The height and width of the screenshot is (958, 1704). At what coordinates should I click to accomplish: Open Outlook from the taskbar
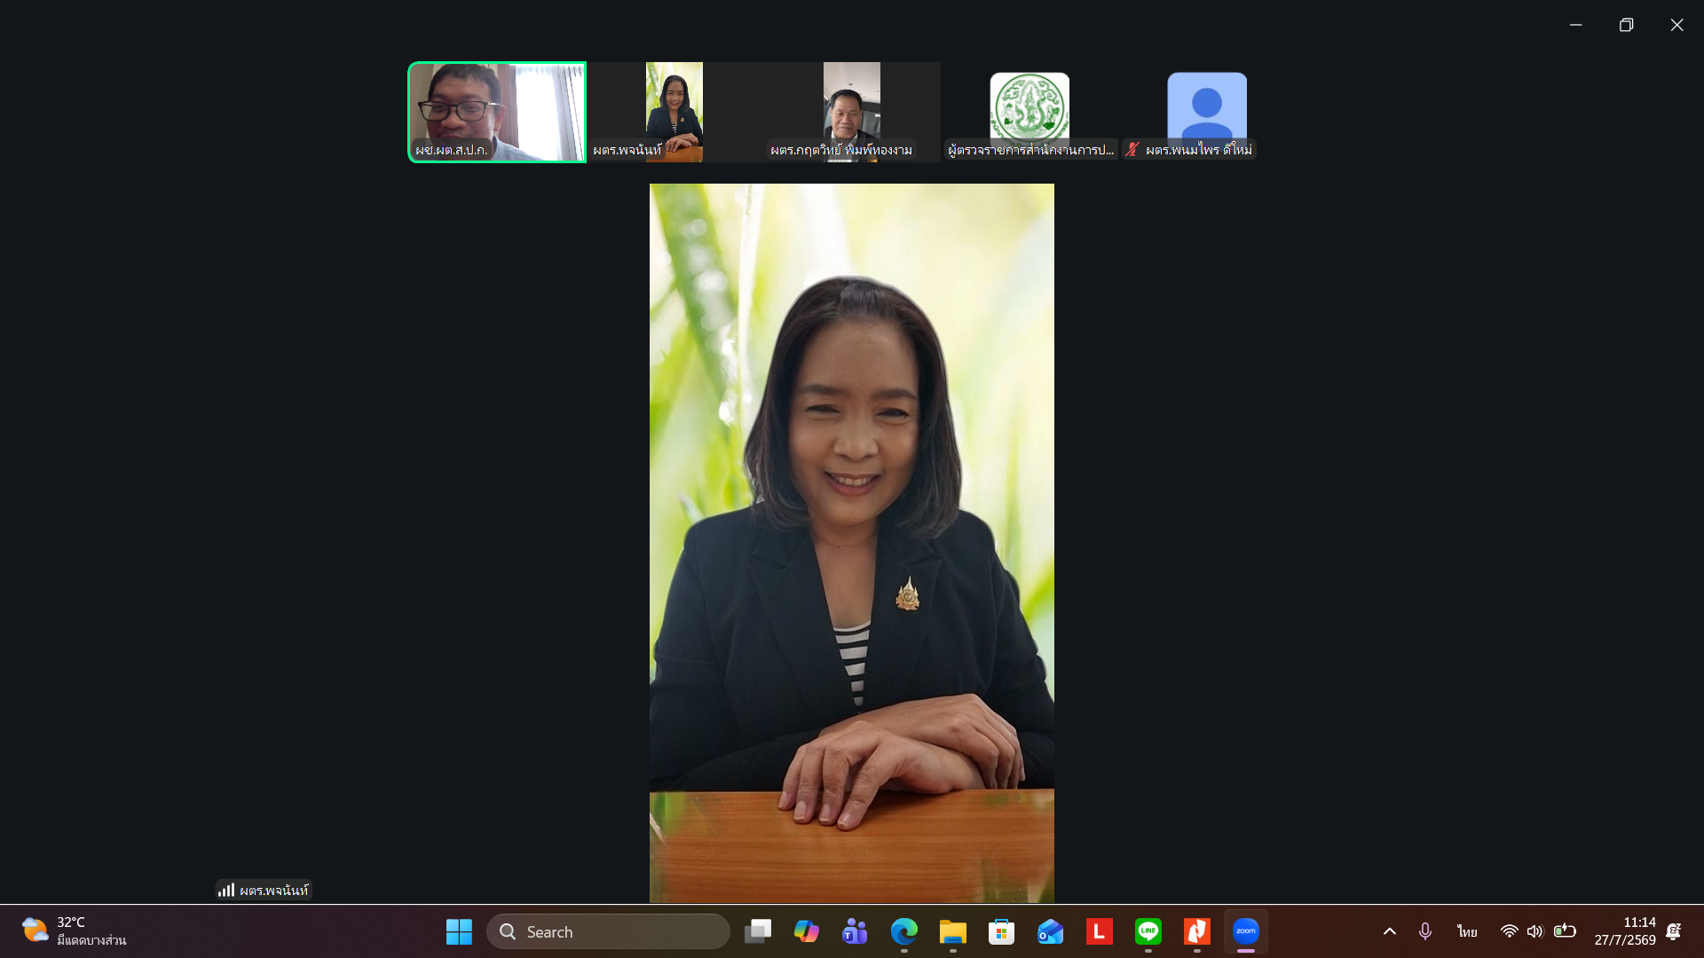point(1051,931)
